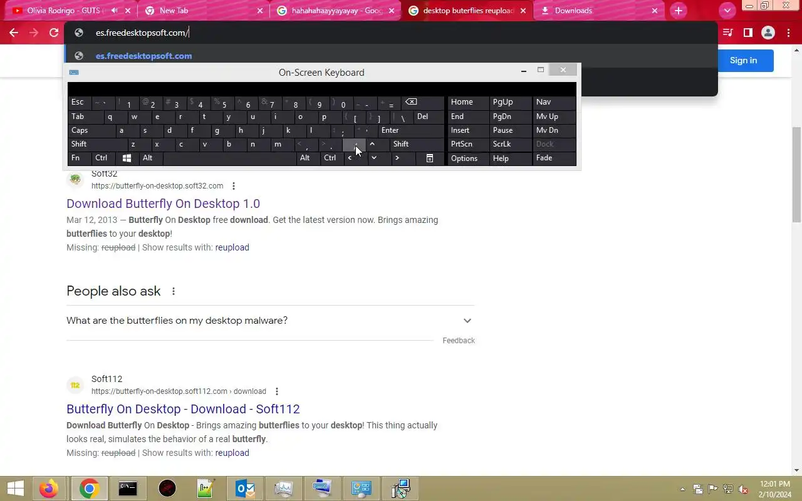Toggle the left Alt key
802x501 pixels.
[x=151, y=158]
